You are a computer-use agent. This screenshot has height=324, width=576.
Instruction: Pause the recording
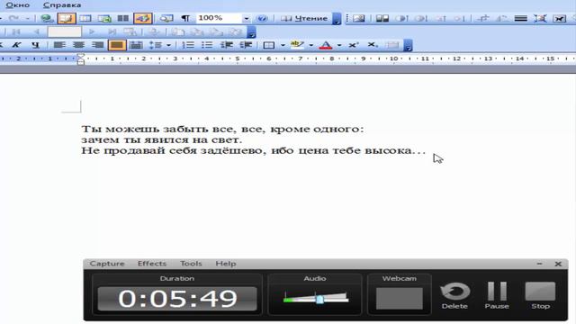coord(497,296)
